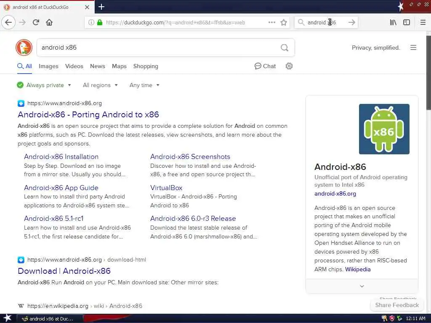Click the vertical page scrollbar thumb
431x323 pixels.
tap(428, 73)
